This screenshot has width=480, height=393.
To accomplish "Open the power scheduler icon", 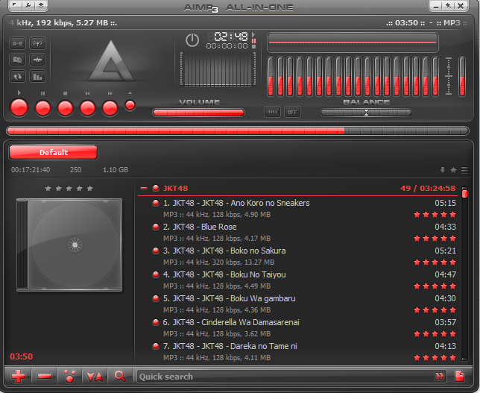I will 192,40.
